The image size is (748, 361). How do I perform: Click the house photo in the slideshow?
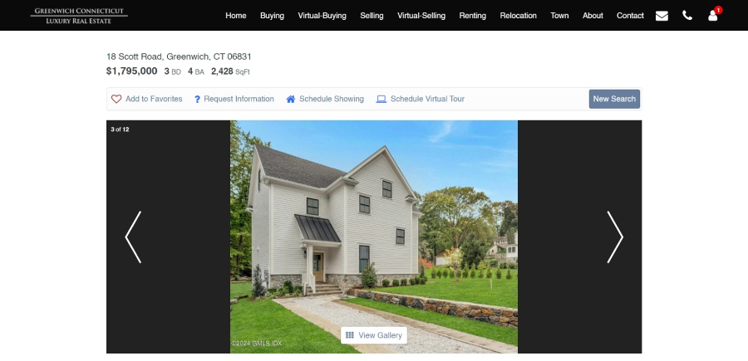[x=374, y=237]
